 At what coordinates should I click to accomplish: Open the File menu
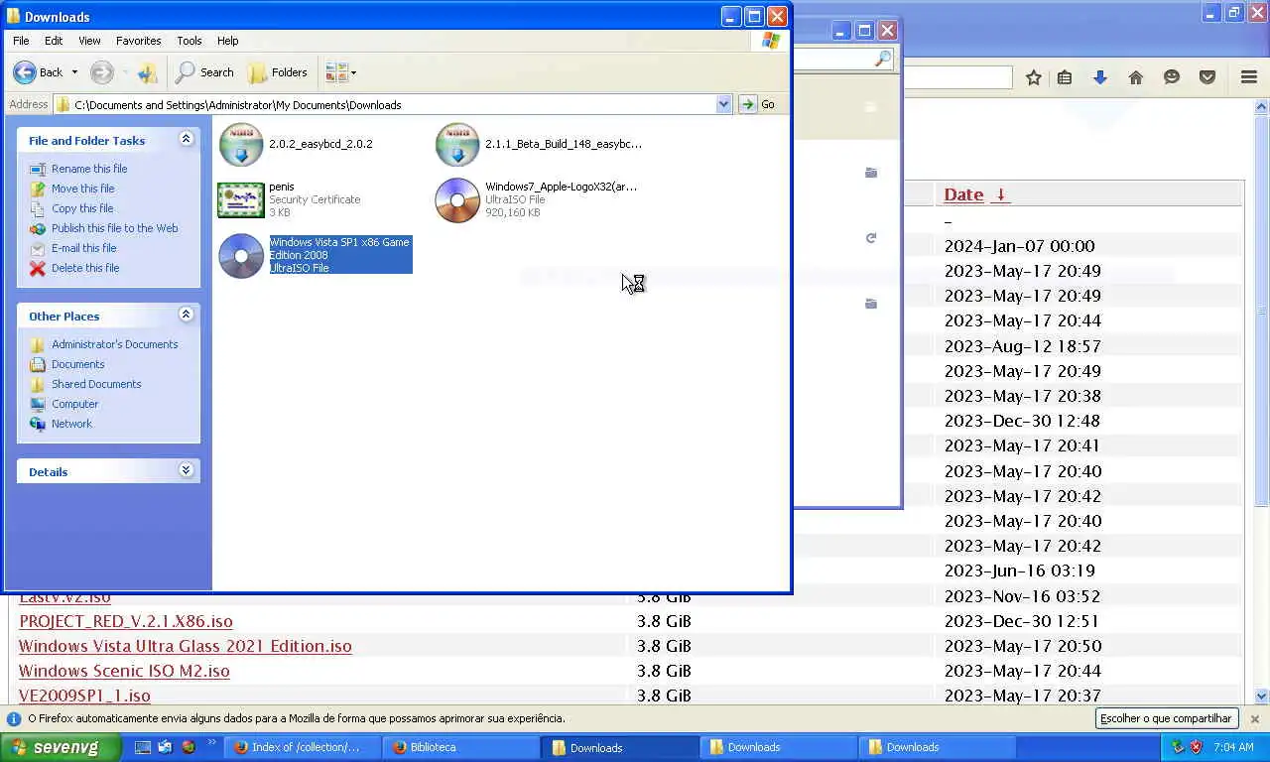click(21, 41)
